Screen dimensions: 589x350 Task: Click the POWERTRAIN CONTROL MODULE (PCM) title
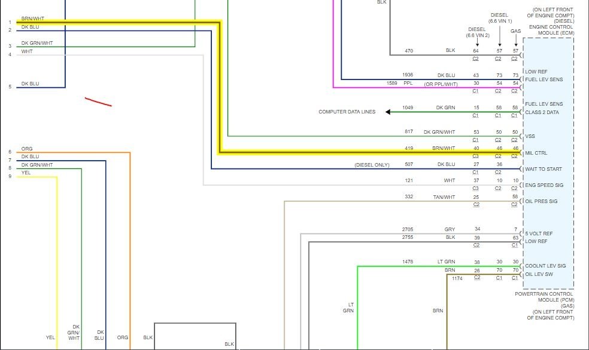tap(544, 297)
